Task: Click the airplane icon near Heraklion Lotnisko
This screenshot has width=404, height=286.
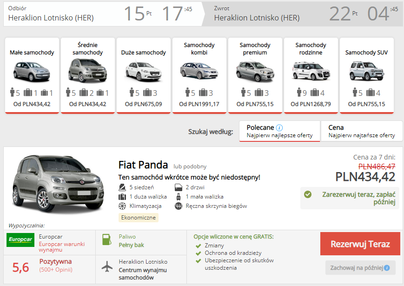Action: (107, 266)
